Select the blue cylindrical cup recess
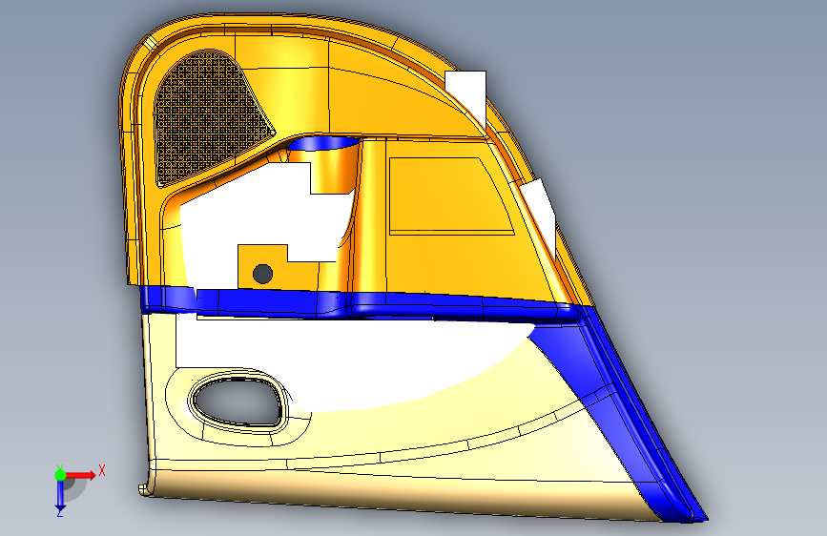Image resolution: width=827 pixels, height=536 pixels. 322,143
